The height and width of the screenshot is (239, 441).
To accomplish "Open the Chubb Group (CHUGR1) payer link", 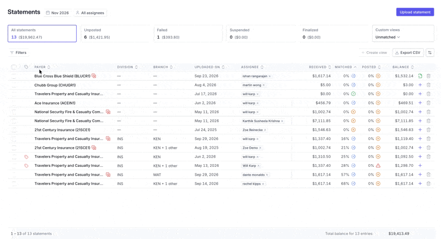I will 55,85.
